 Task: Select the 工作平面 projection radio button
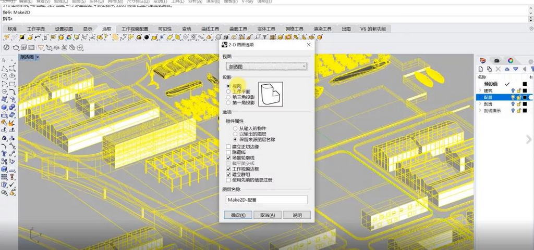pos(228,91)
